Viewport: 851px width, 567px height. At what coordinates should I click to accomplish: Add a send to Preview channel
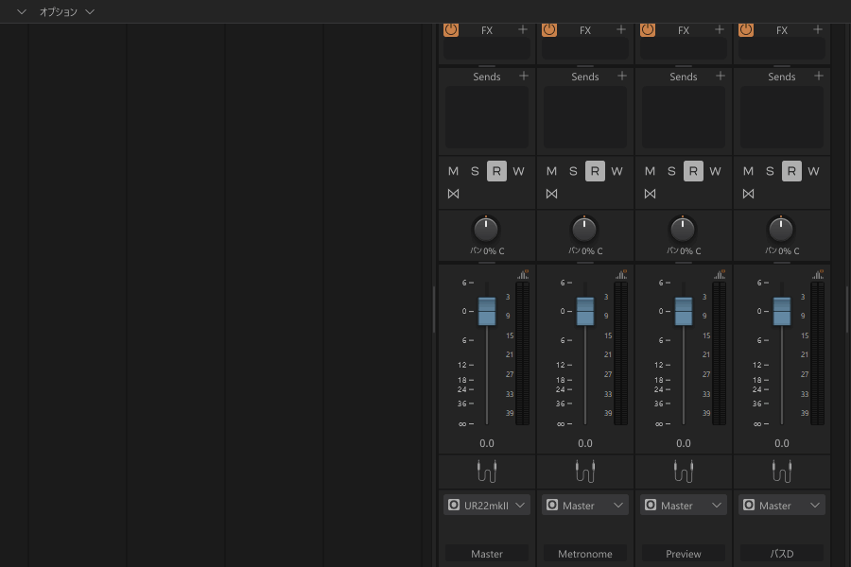click(721, 76)
